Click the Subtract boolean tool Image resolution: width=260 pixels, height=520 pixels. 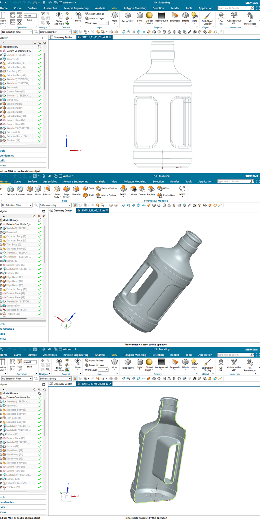pyautogui.click(x=47, y=191)
